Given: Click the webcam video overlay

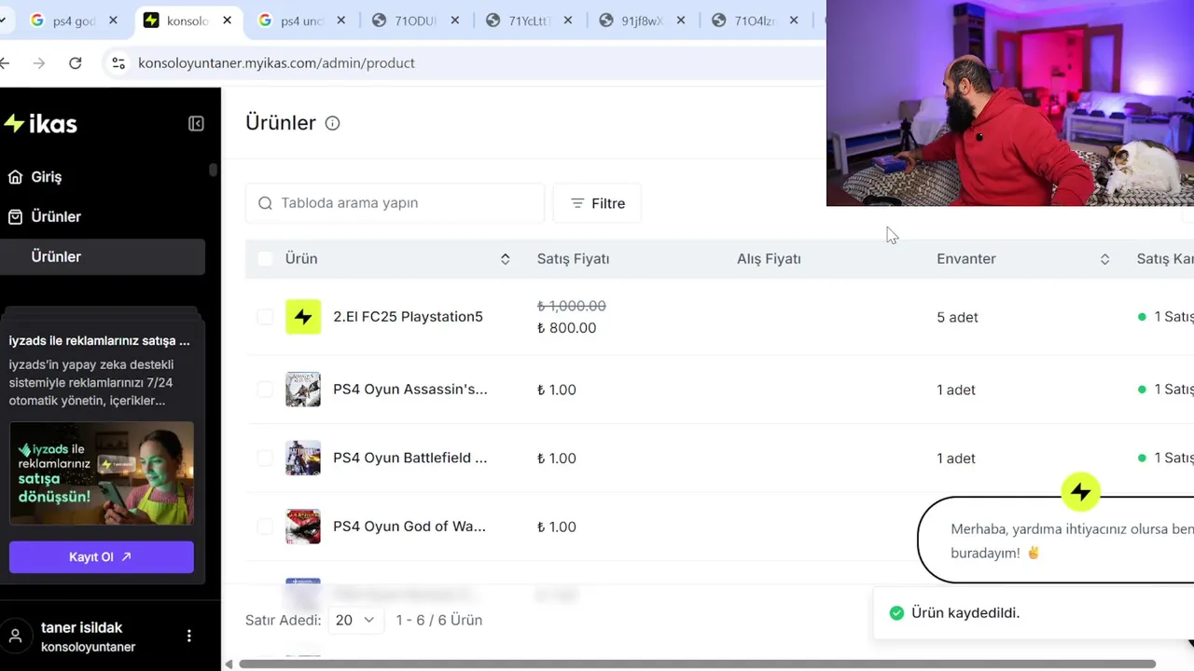Looking at the screenshot, I should coord(1010,103).
